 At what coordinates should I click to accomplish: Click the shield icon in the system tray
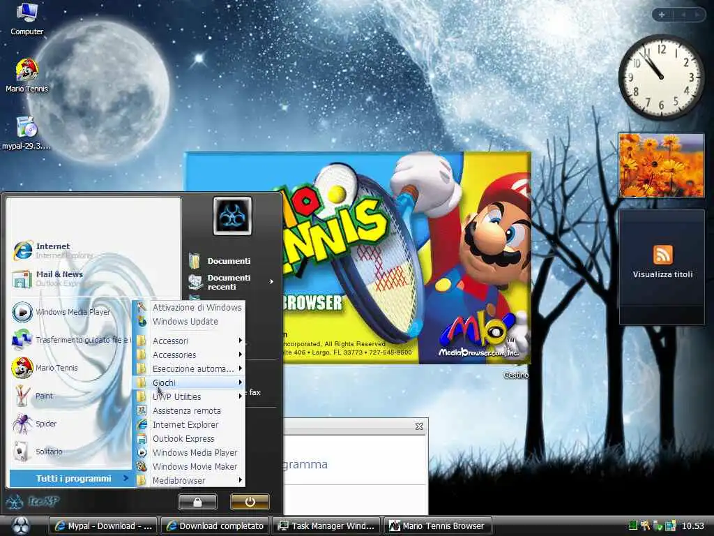tap(658, 526)
